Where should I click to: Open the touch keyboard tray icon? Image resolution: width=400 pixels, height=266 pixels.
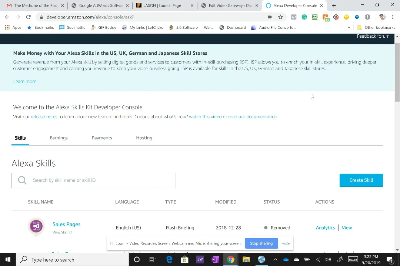pyautogui.click(x=353, y=260)
